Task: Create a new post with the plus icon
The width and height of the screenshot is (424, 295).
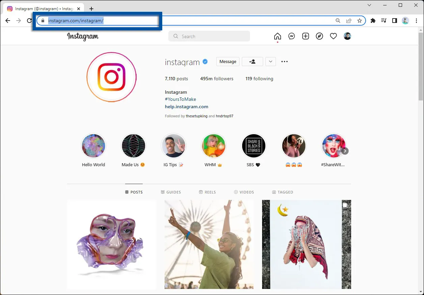Action: click(305, 36)
